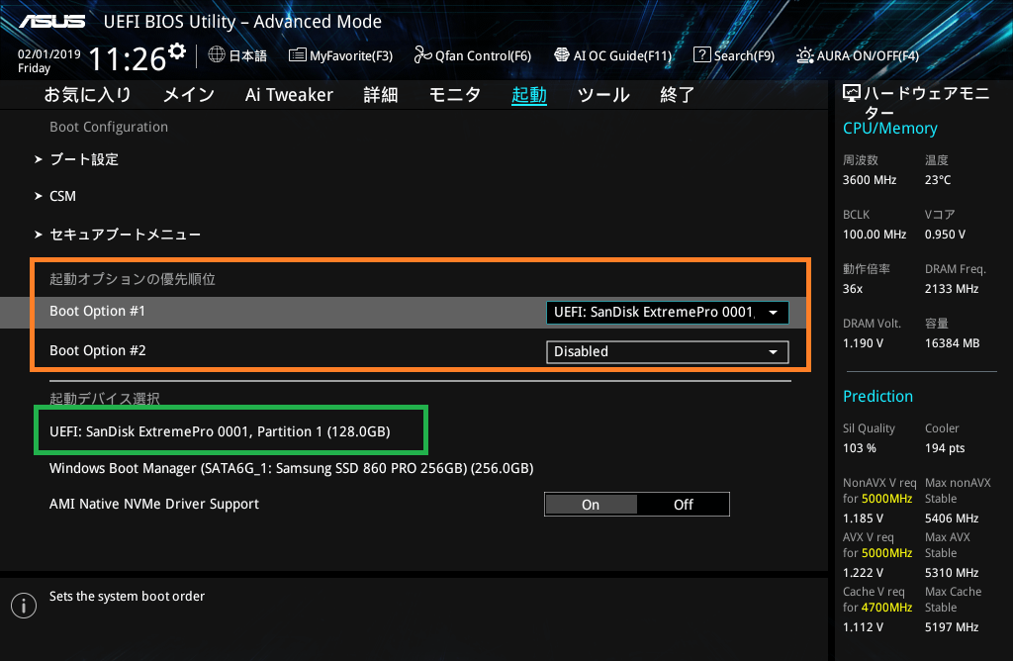Click the CPU/Memory heading
The height and width of the screenshot is (661, 1013).
tap(889, 129)
